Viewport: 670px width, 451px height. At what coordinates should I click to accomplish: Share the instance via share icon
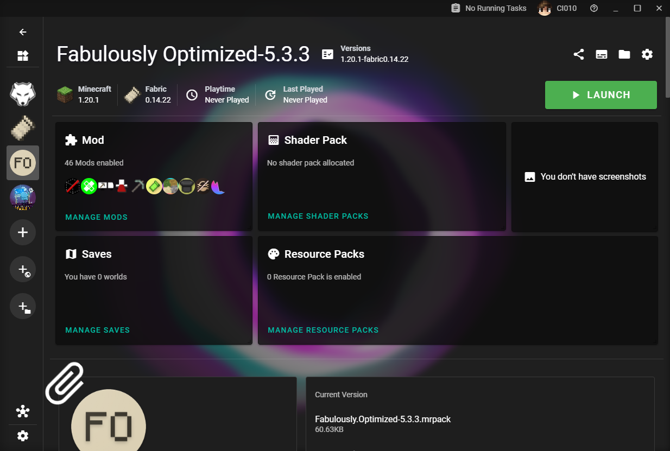pyautogui.click(x=579, y=54)
